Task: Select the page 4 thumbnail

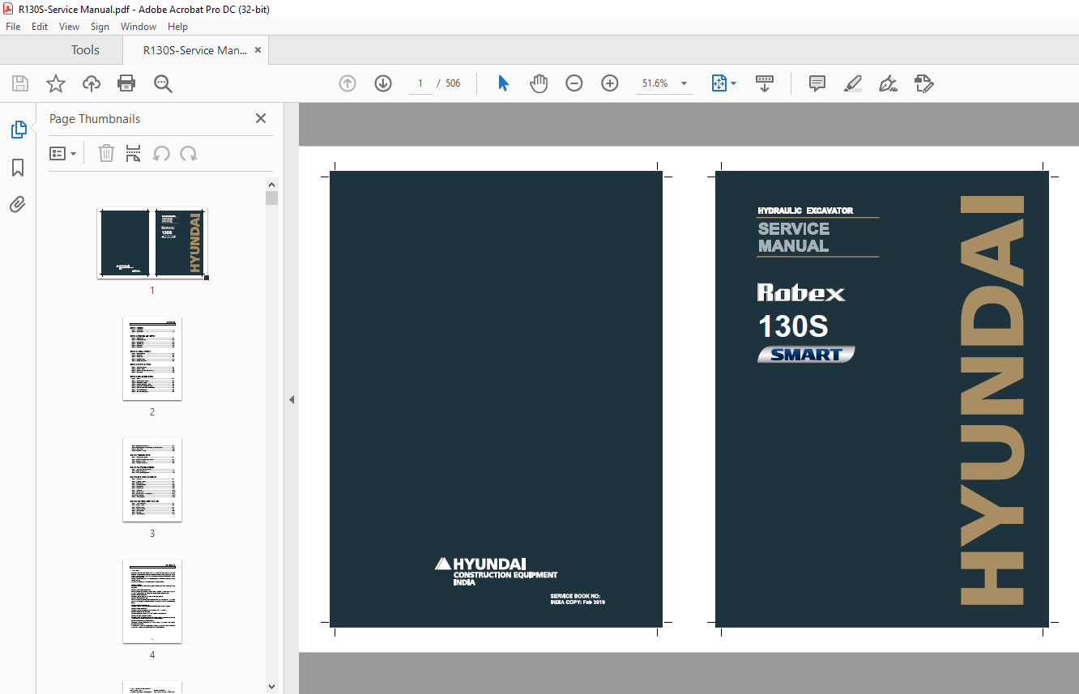Action: (152, 602)
